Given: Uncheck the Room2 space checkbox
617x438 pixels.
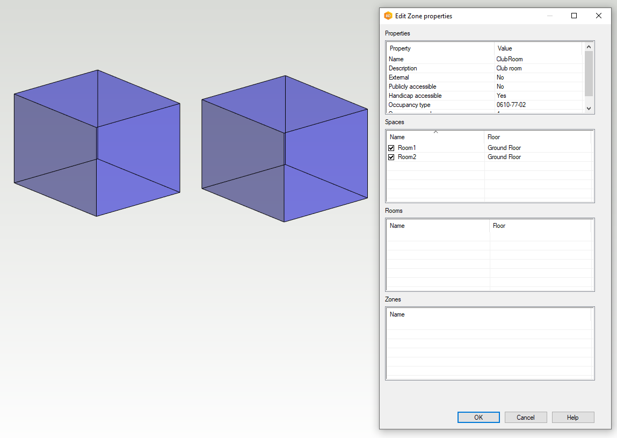Looking at the screenshot, I should coord(391,157).
